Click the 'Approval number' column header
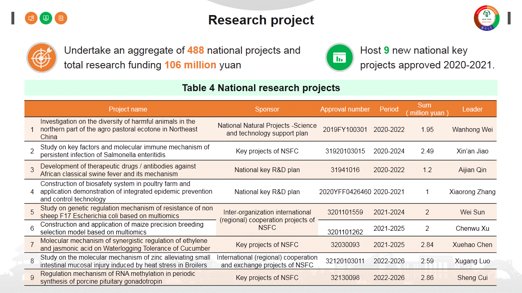522x293 pixels. 345,109
